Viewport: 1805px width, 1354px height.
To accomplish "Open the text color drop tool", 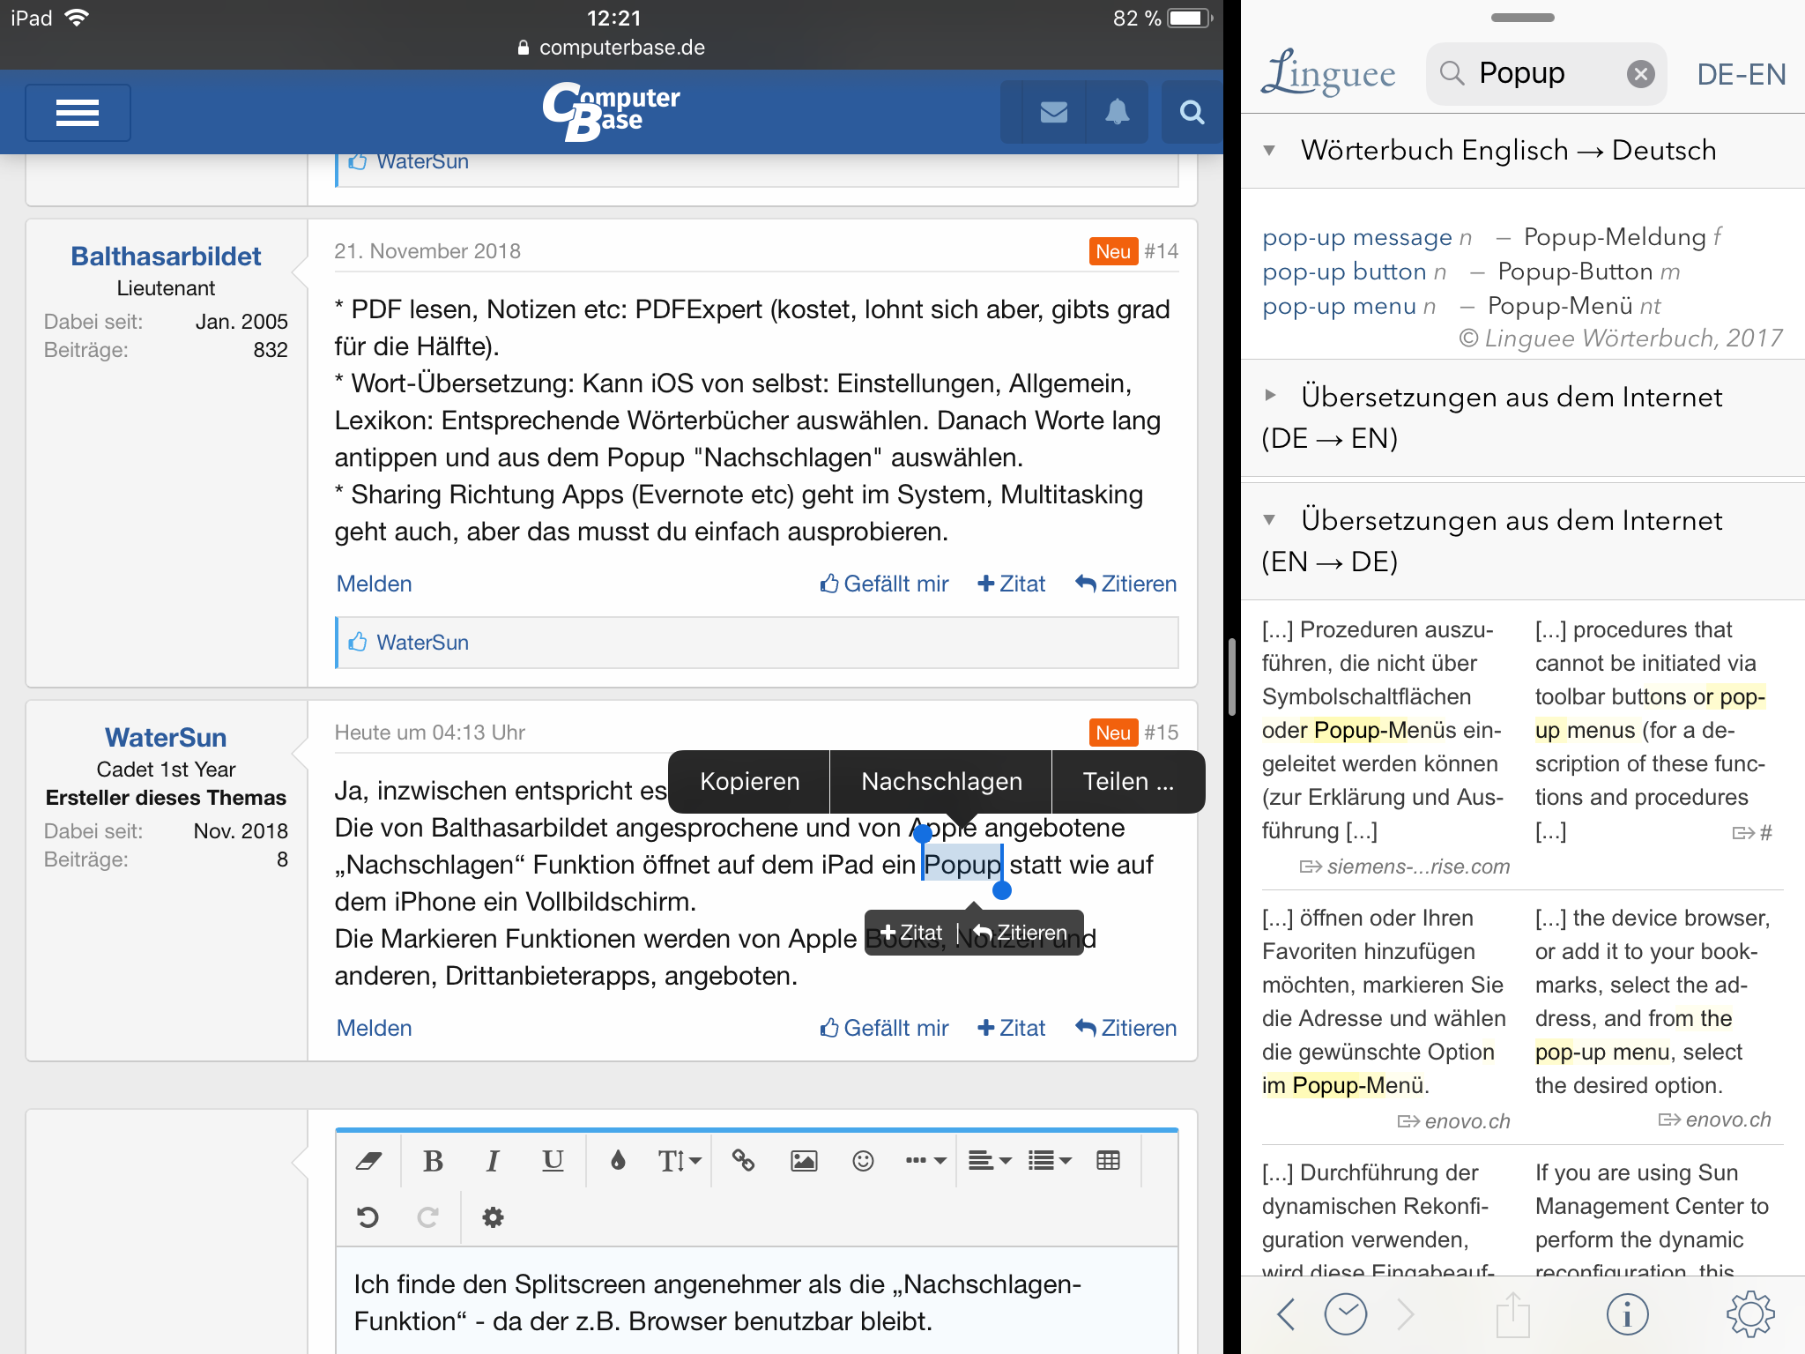I will click(618, 1160).
